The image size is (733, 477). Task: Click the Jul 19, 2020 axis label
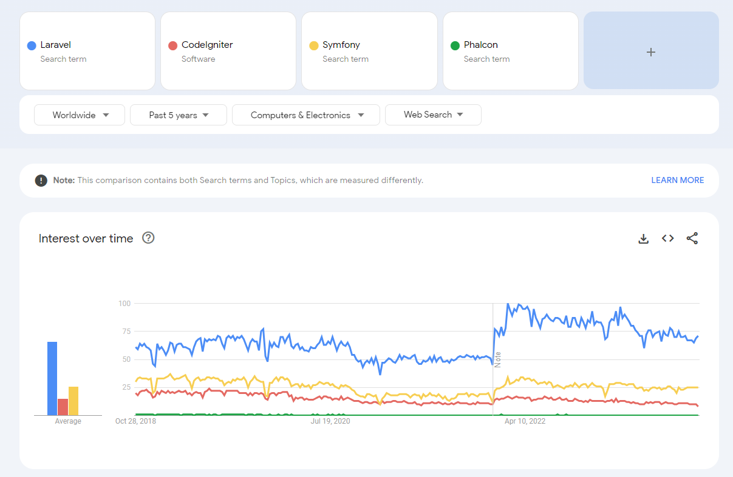(x=330, y=421)
